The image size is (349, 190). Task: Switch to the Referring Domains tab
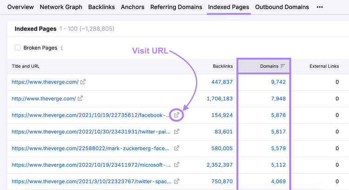[176, 7]
